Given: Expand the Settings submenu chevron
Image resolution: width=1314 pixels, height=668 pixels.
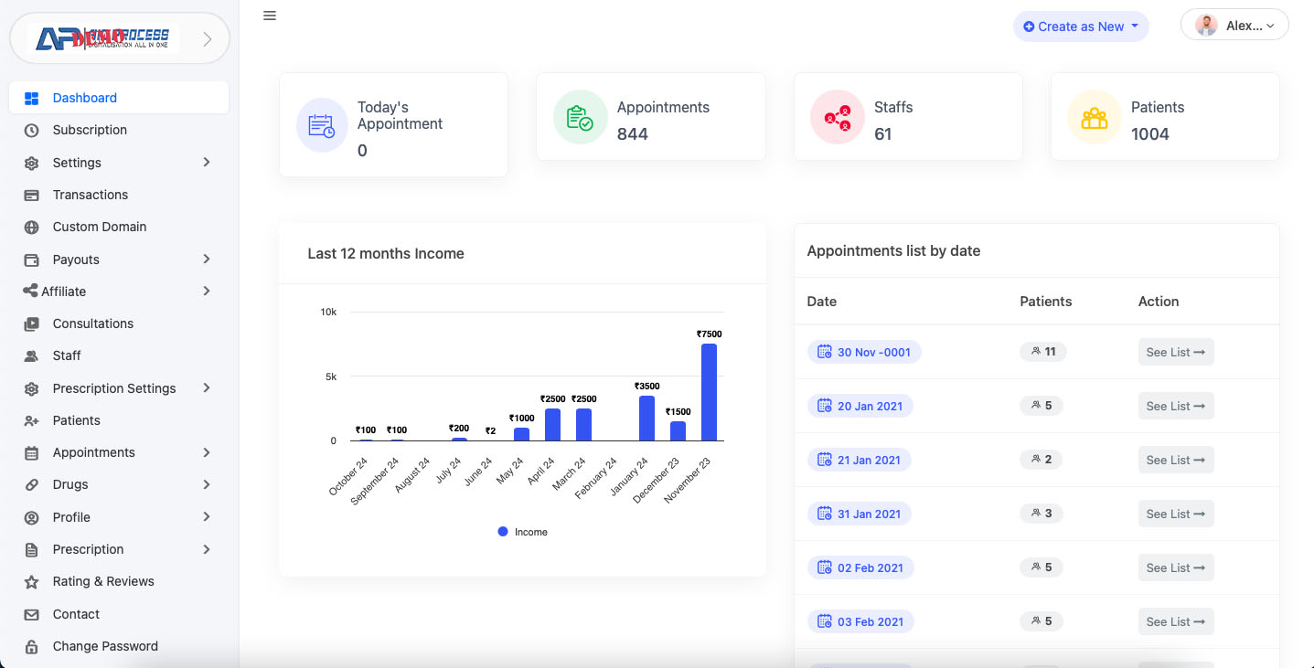Looking at the screenshot, I should pyautogui.click(x=207, y=162).
